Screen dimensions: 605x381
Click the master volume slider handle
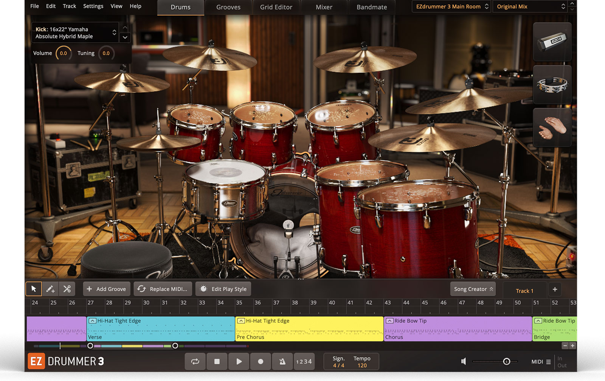[507, 361]
